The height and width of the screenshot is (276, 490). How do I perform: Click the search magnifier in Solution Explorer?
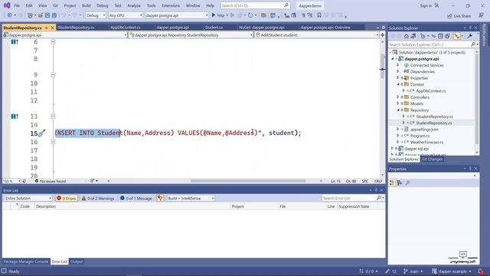(x=472, y=44)
